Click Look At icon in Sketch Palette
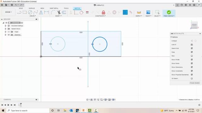This screenshot has width=202, height=113. point(192,45)
